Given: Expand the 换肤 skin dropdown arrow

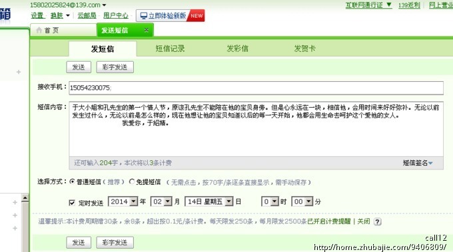Looking at the screenshot, I should coord(67,15).
